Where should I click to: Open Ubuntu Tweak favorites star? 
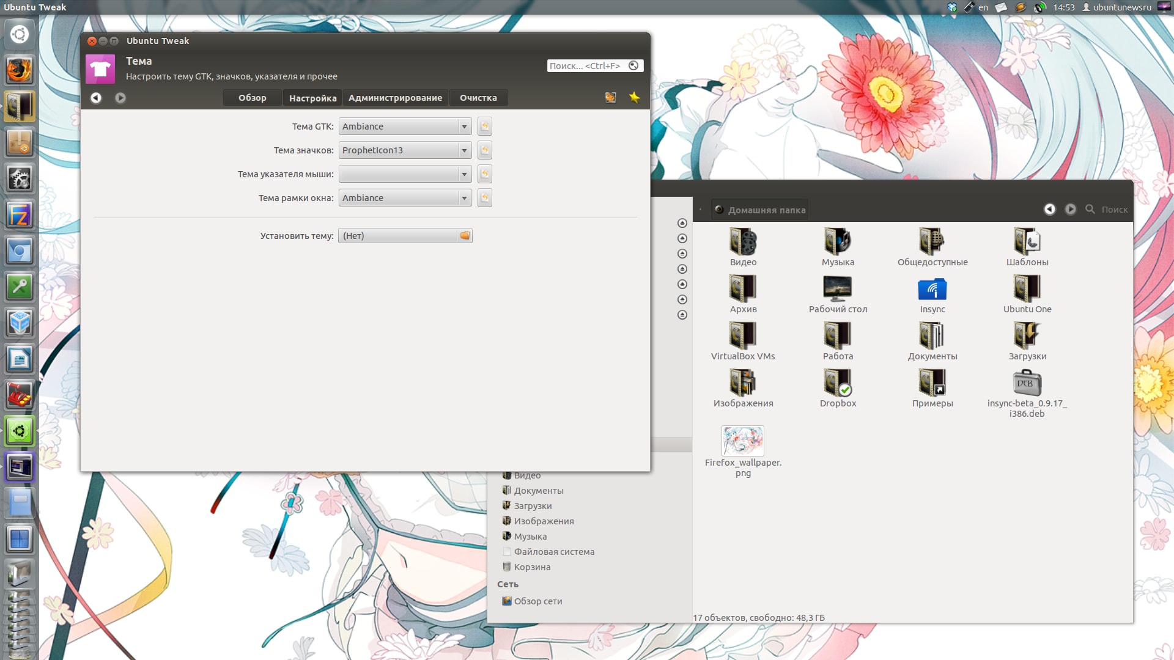pos(635,97)
